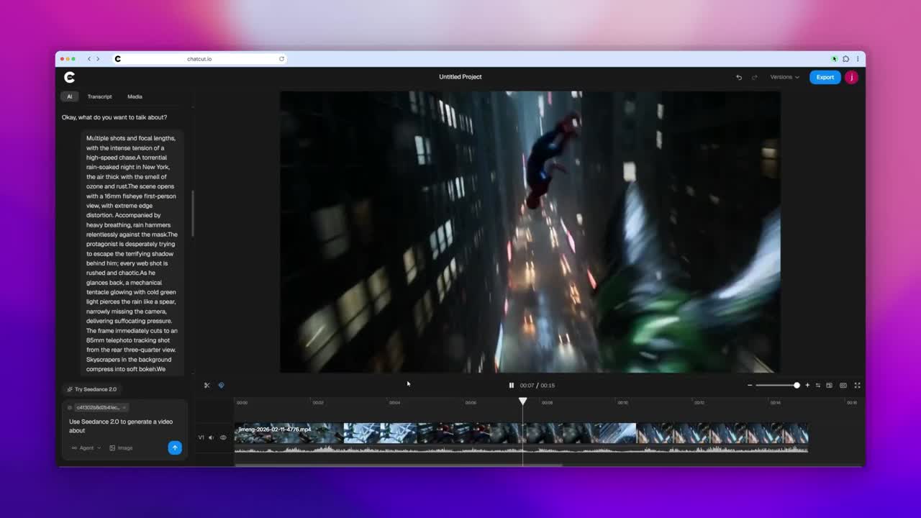Viewport: 921px width, 518px height.
Task: Click the 00:12 mark on timeline ruler
Action: [x=699, y=403]
